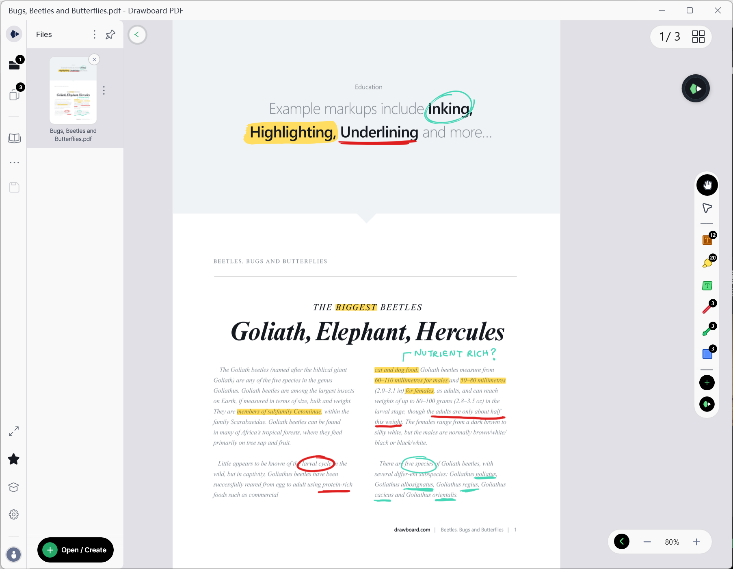Pick the yellow Highlighter tool
The width and height of the screenshot is (733, 569).
pos(707,262)
